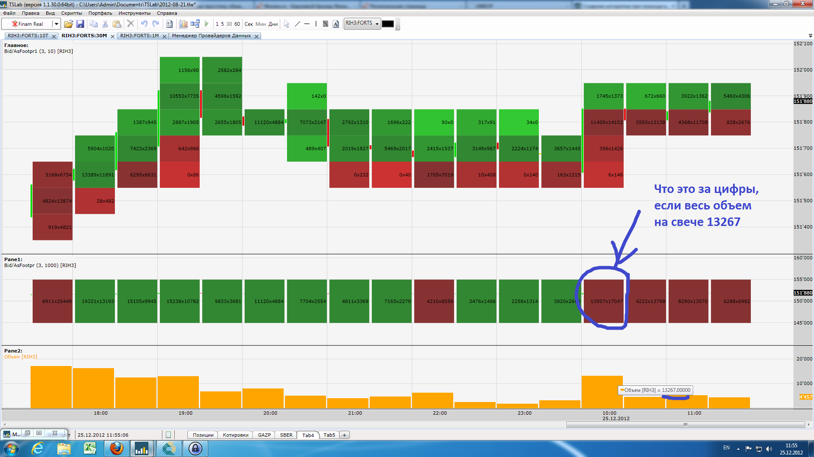
Task: Click the horizontal chart scrollbar thumb
Action: tap(685, 424)
